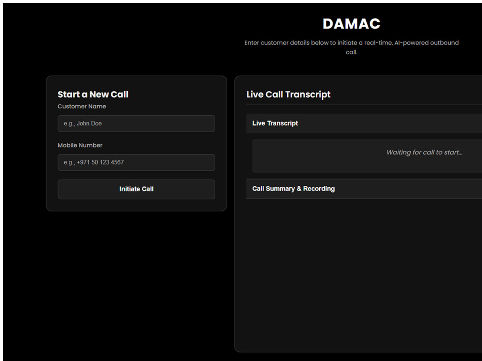Image resolution: width=482 pixels, height=361 pixels.
Task: Click the word 'AI-powered' in the subtitle
Action: point(411,43)
